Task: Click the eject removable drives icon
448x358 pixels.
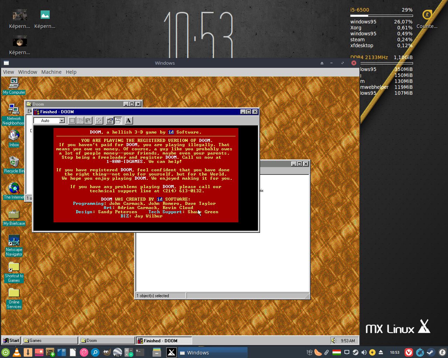Action: (381, 352)
